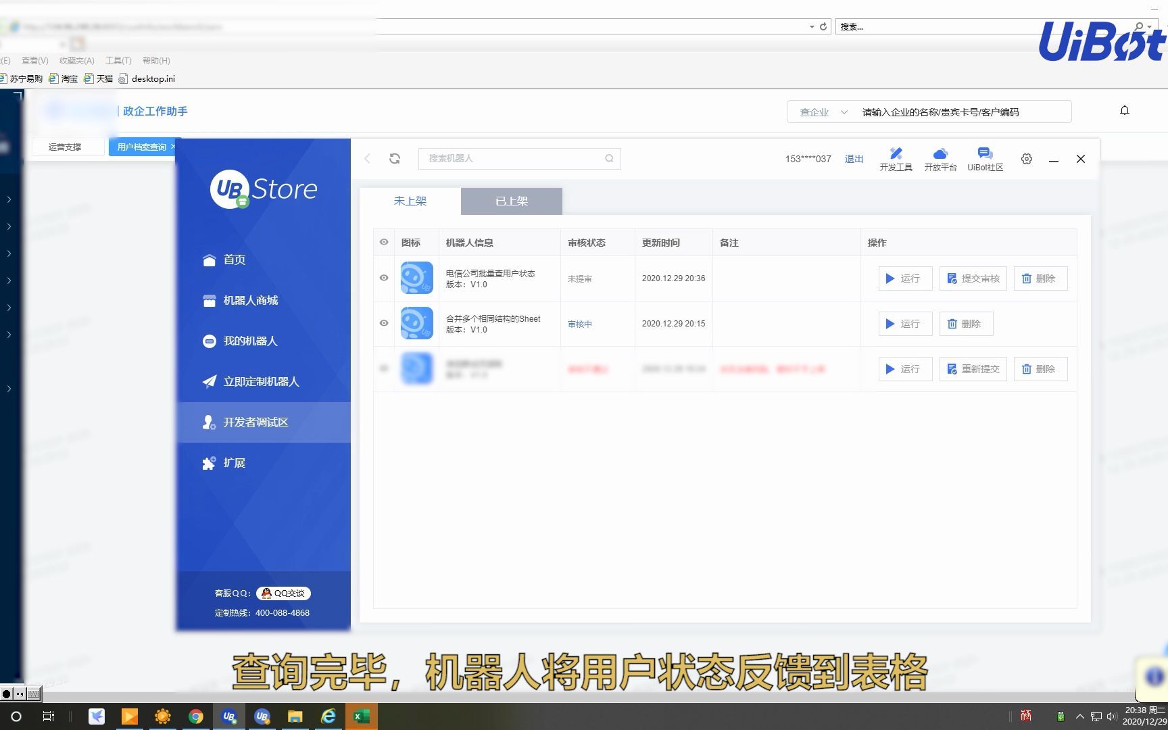Image resolution: width=1168 pixels, height=730 pixels.
Task: Open Excel from the taskbar
Action: tap(362, 716)
